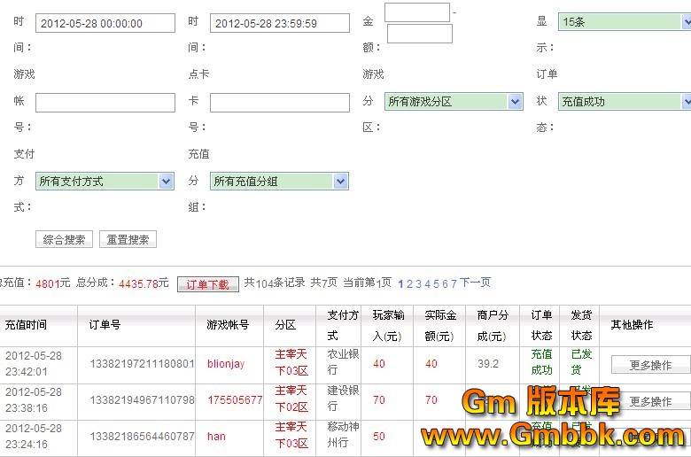Go to page 2 in pagination
This screenshot has height=457, width=691.
pyautogui.click(x=410, y=283)
